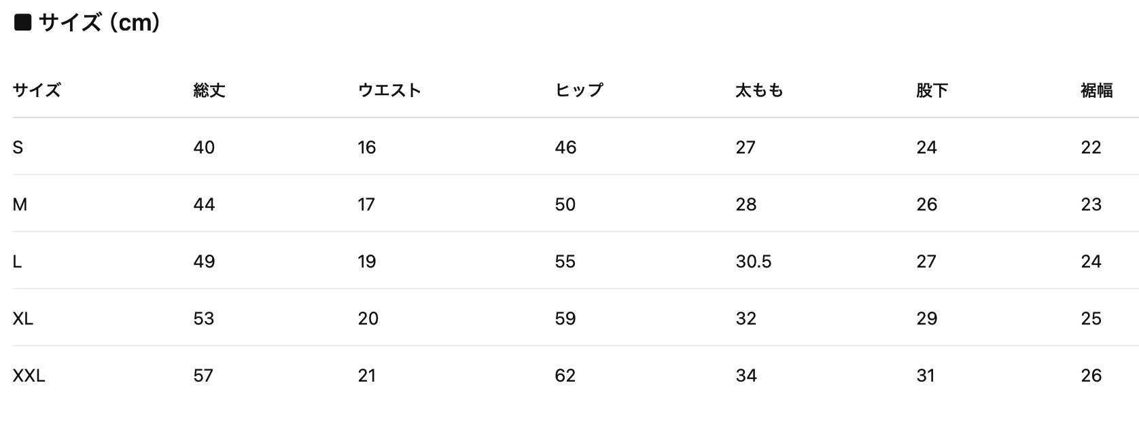The height and width of the screenshot is (421, 1139).
Task: Select the 総丈 column header
Action: pyautogui.click(x=209, y=90)
